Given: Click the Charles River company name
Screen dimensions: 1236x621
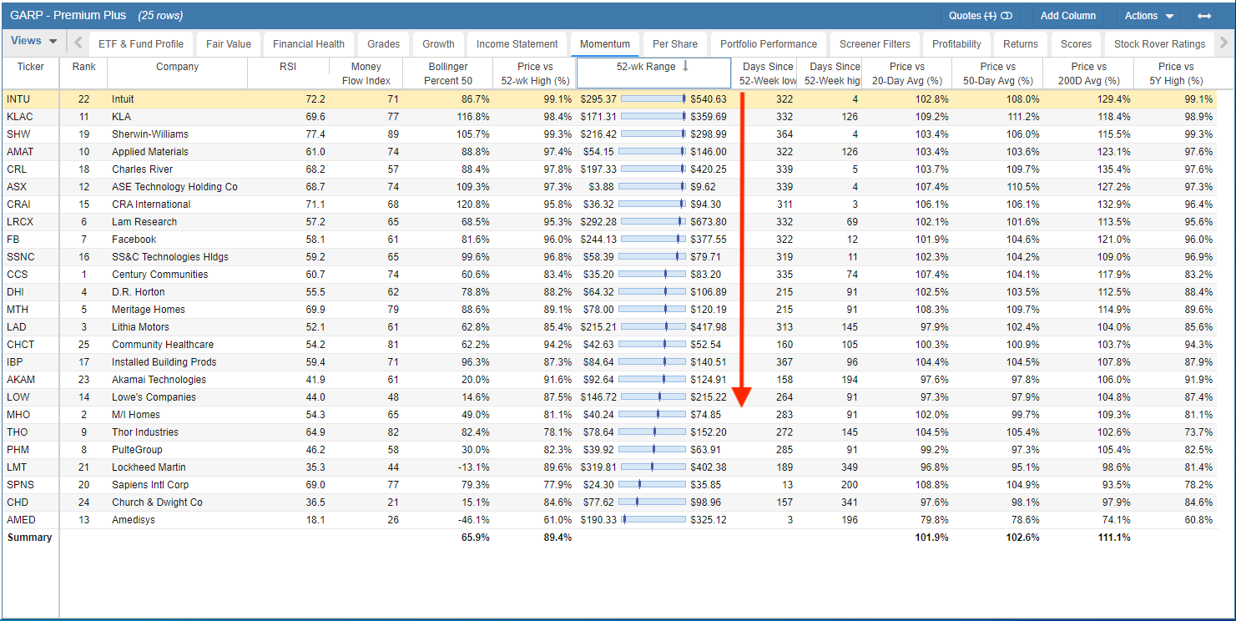Looking at the screenshot, I should (143, 169).
